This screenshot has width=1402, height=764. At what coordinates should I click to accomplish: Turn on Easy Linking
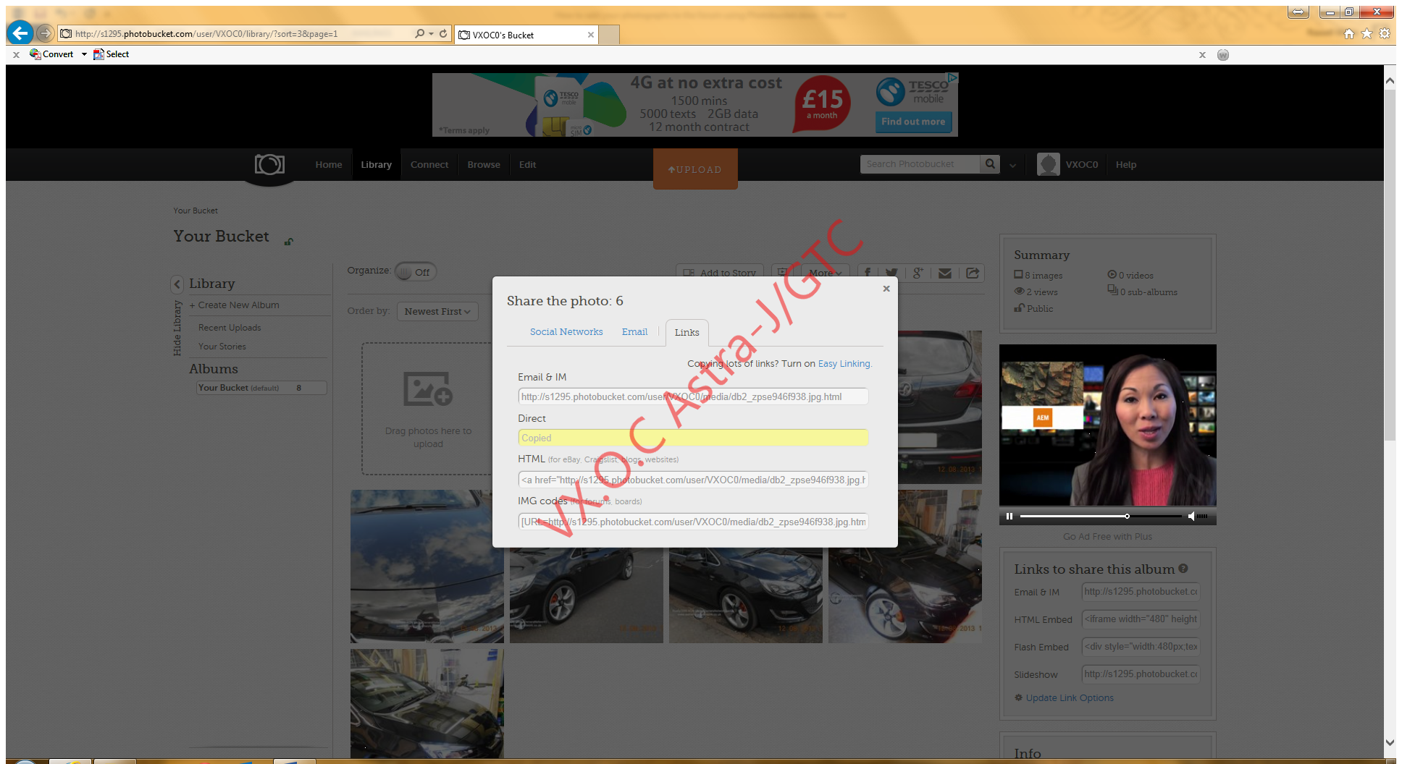pos(844,363)
